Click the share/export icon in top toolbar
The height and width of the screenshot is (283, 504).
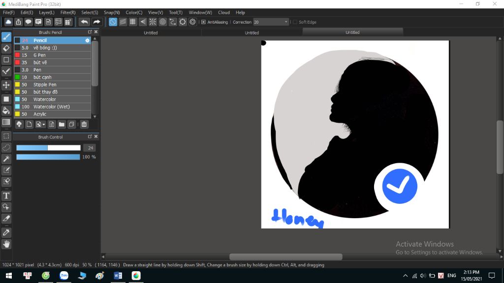click(18, 22)
